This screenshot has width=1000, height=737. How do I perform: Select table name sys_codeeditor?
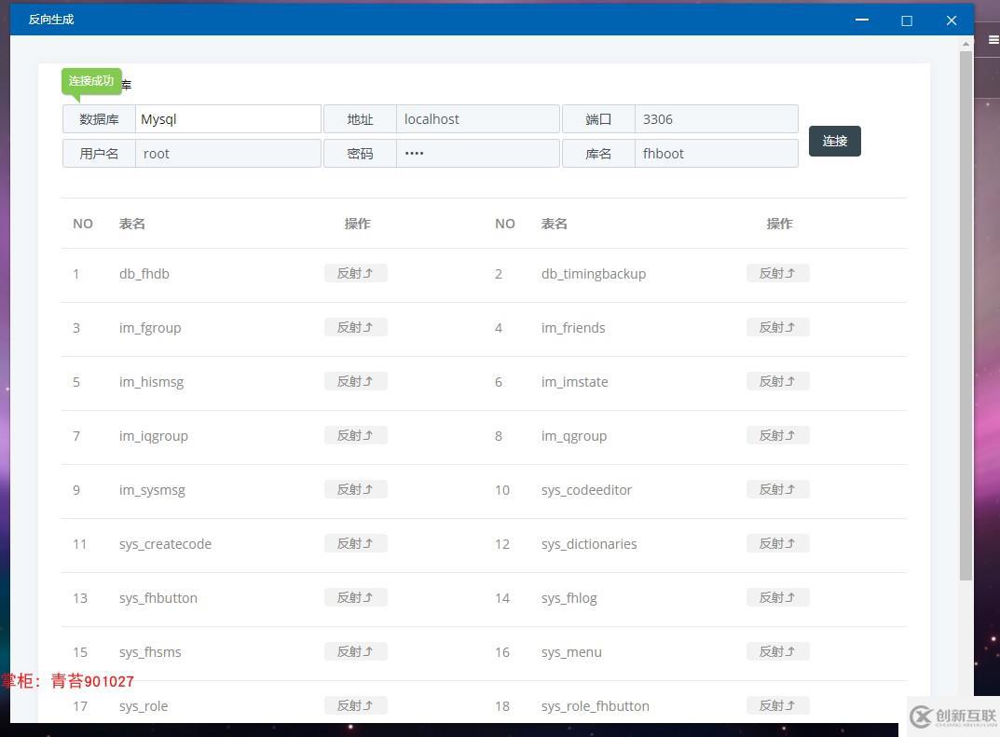(x=587, y=490)
